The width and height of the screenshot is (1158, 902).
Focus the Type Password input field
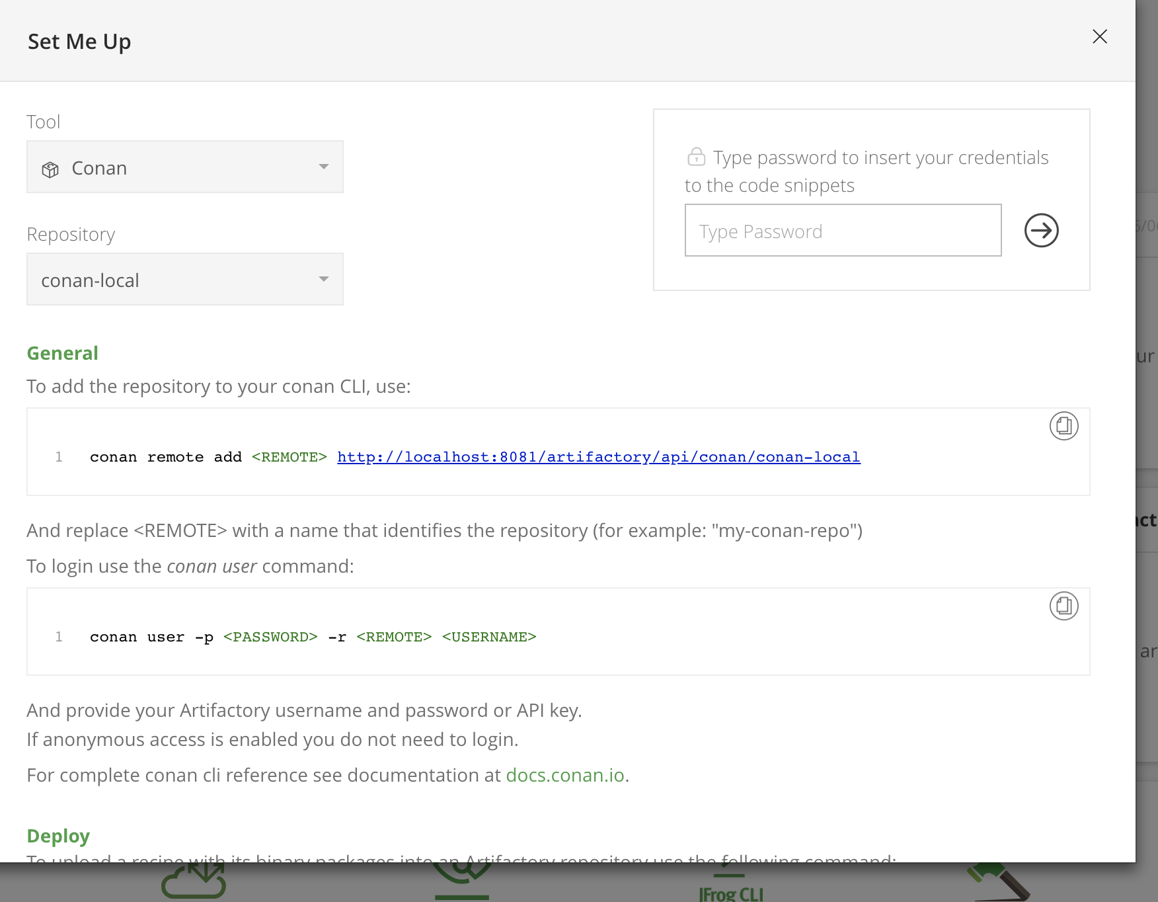843,230
